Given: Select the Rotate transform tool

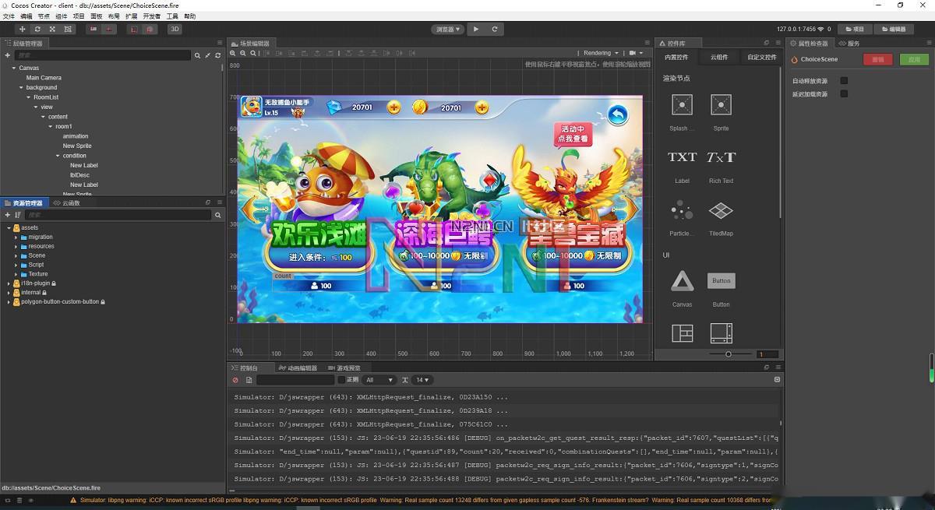Looking at the screenshot, I should click(37, 29).
